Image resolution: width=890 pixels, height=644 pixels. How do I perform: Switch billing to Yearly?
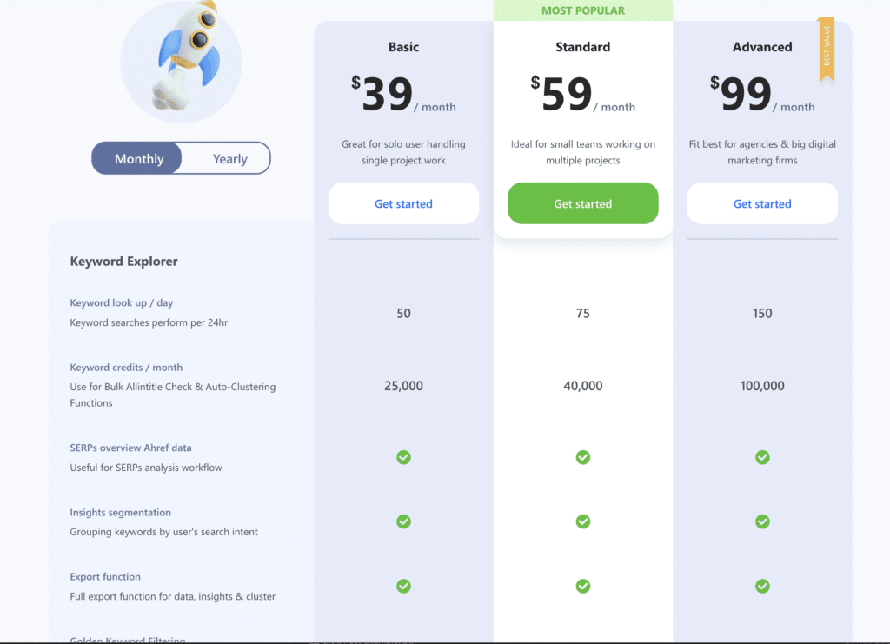point(229,158)
